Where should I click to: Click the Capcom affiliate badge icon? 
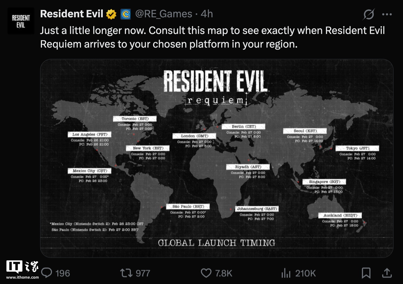tap(126, 14)
